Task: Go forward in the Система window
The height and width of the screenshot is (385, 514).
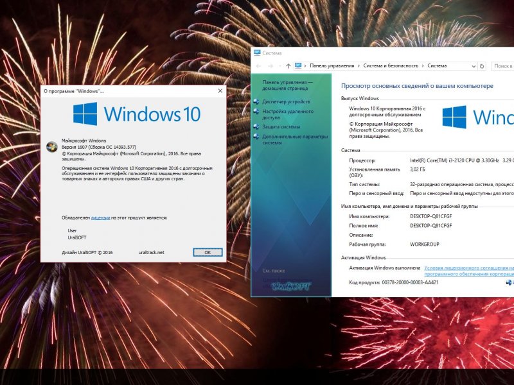Action: [270, 66]
